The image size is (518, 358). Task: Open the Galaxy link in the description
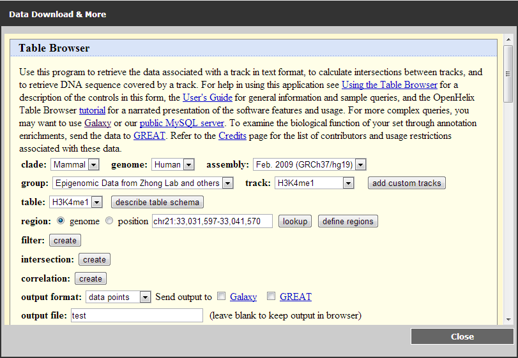click(x=98, y=123)
